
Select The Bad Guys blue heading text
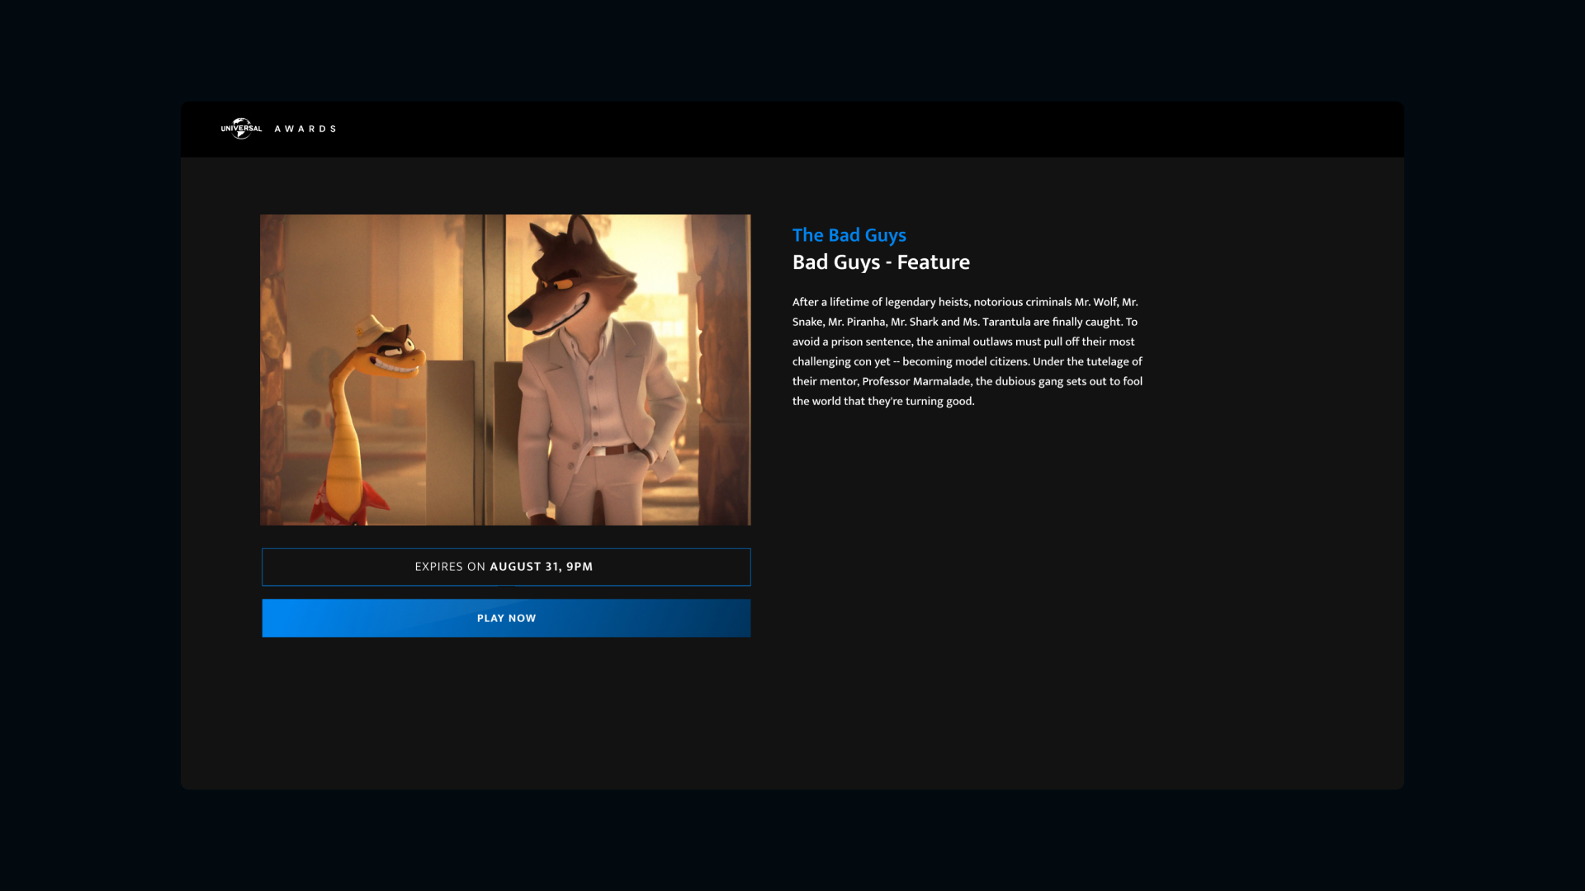click(x=849, y=235)
